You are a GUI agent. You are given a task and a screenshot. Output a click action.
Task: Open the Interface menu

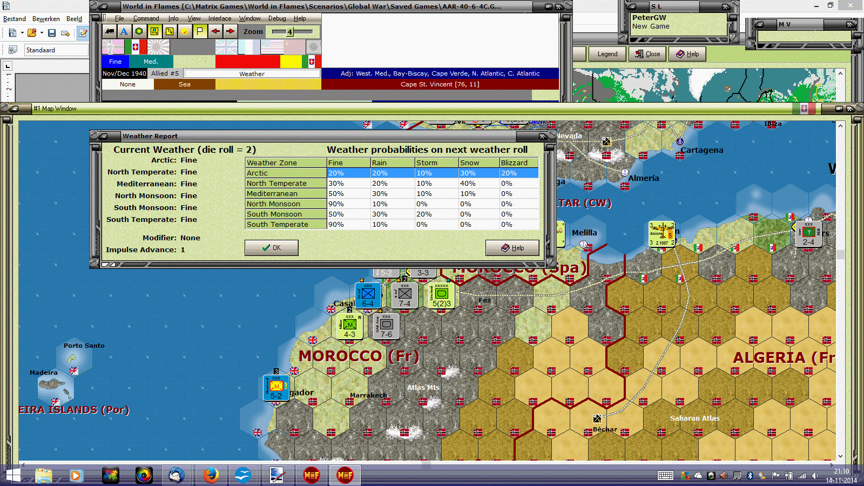click(x=220, y=18)
